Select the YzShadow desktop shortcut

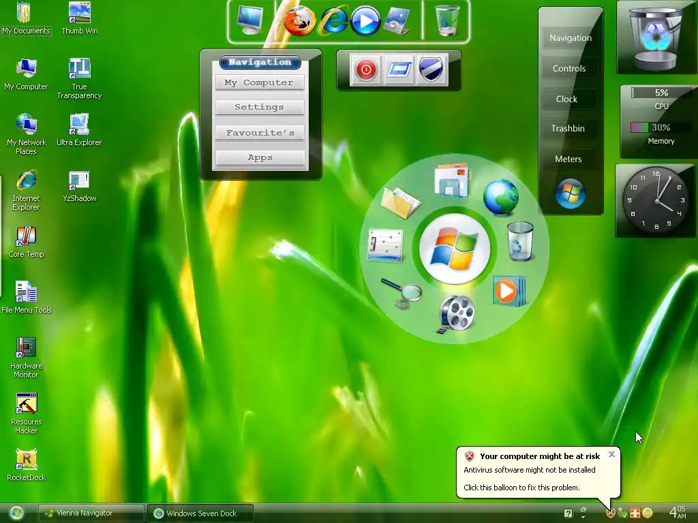pyautogui.click(x=79, y=186)
